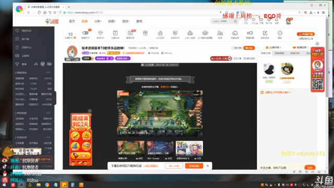
Task: Open the 更多 three-dots icon in toolbar
Action: click(x=280, y=33)
